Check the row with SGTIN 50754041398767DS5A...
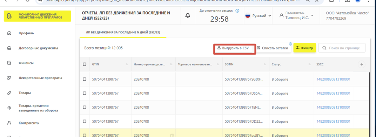Image resolution: width=376 pixels, height=137 pixels. click(x=85, y=93)
